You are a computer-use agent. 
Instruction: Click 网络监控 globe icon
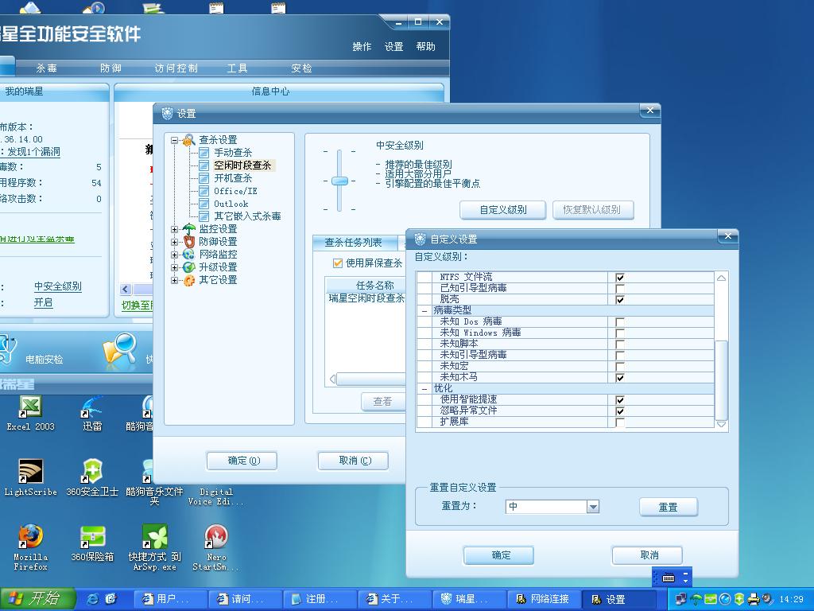point(189,255)
